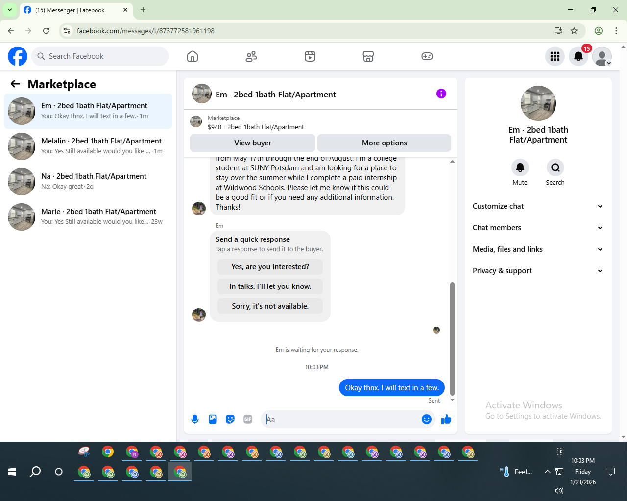Send quick response 'Yes, are you interested?'
The height and width of the screenshot is (501, 627).
[270, 267]
